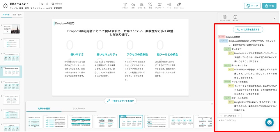Click the left arrow beside ロール切り替え
This screenshot has width=280, height=132.
(221, 116)
